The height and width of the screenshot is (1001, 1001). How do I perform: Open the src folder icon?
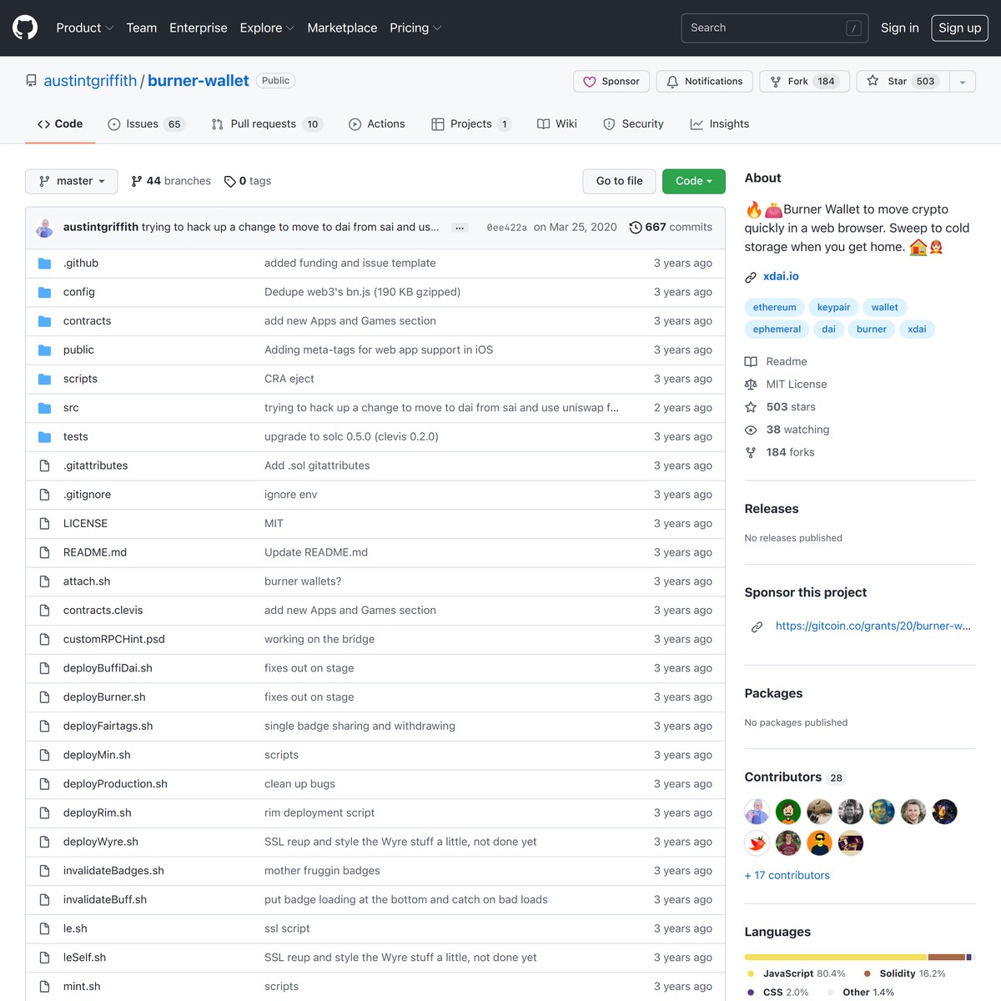[x=44, y=407]
